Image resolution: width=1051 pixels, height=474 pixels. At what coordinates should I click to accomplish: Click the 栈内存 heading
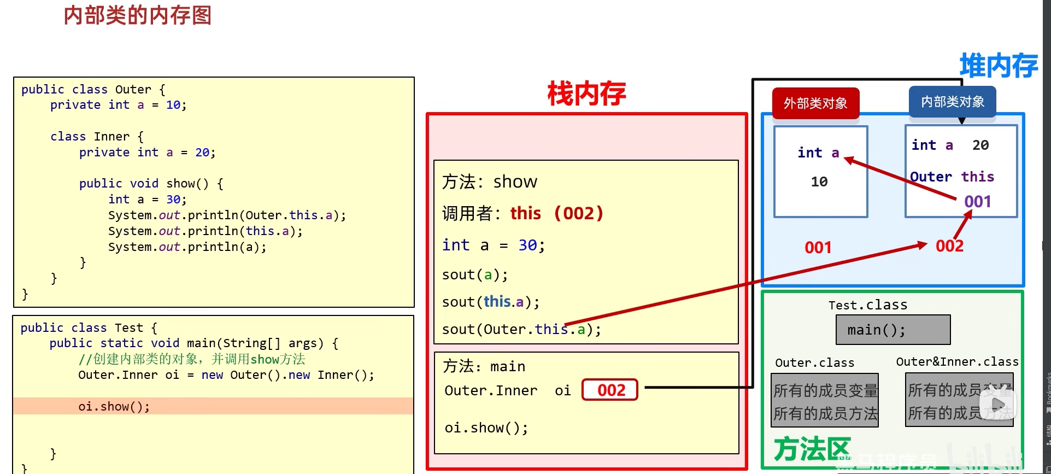click(586, 93)
